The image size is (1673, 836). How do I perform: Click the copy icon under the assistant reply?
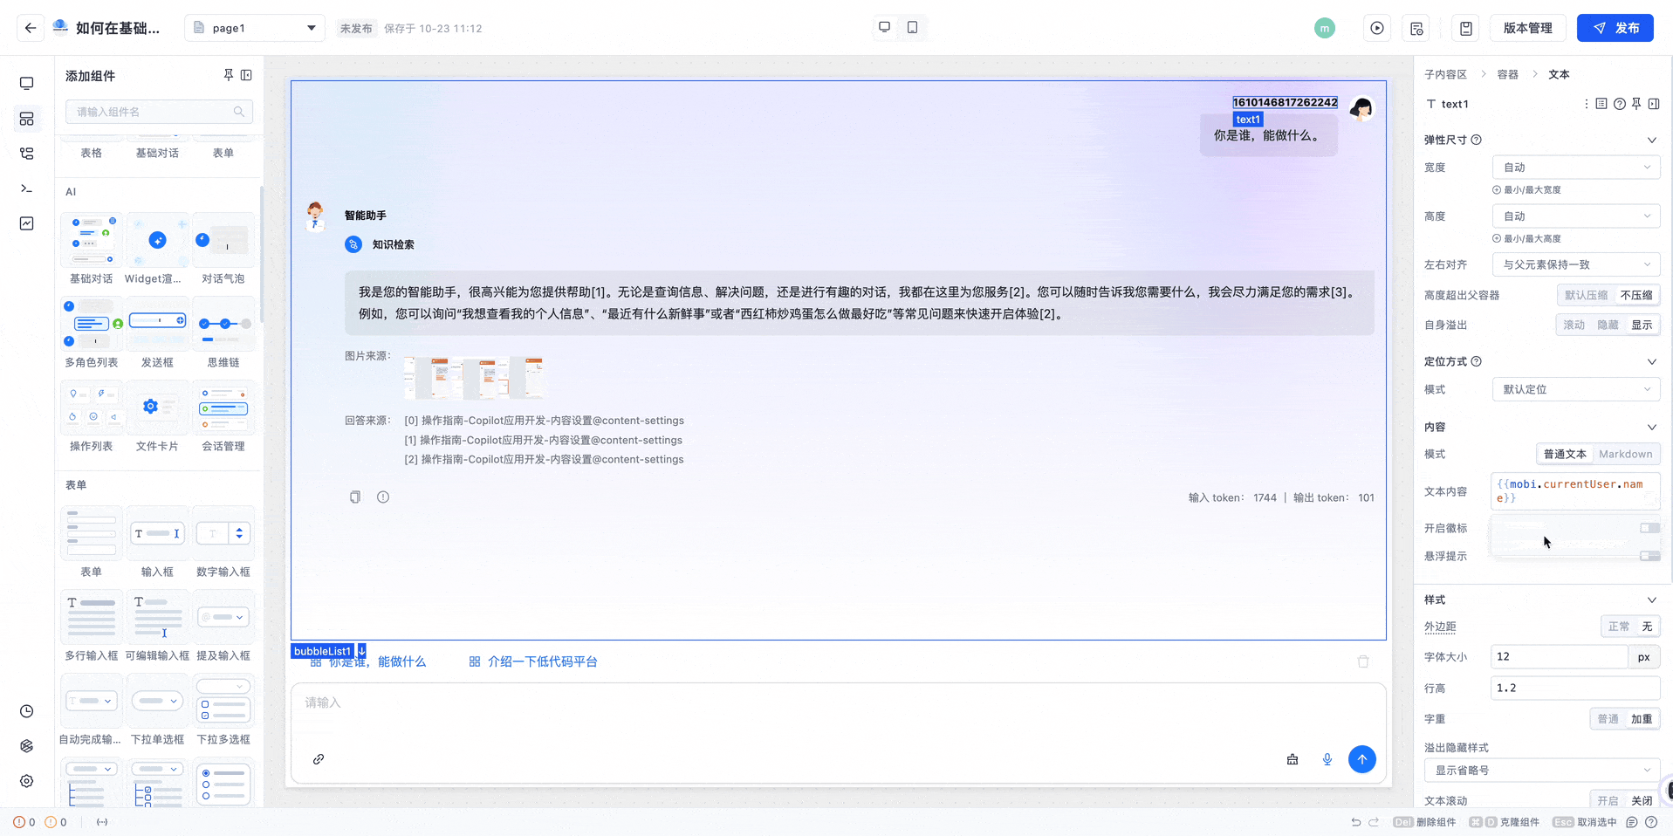[x=355, y=497]
